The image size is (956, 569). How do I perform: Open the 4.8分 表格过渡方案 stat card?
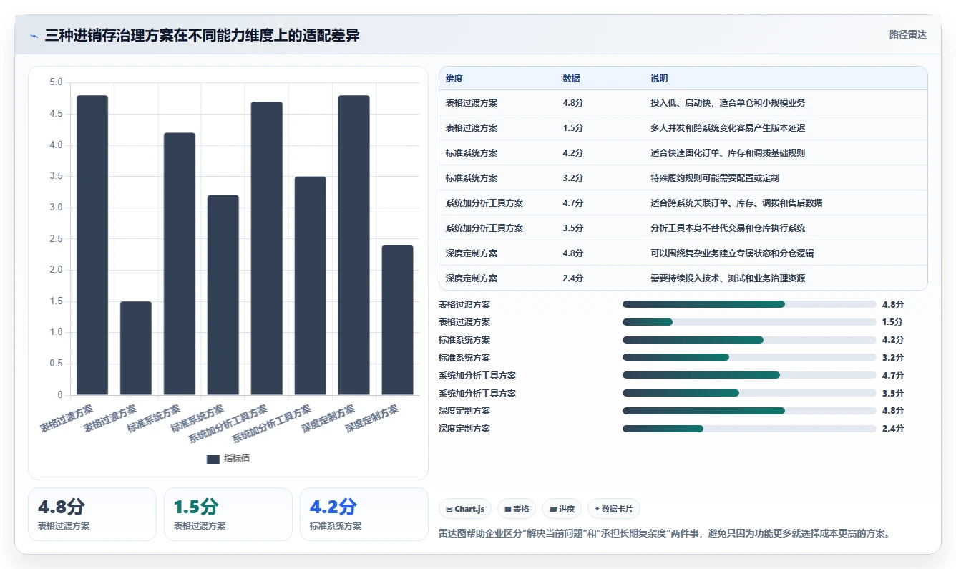coord(92,514)
